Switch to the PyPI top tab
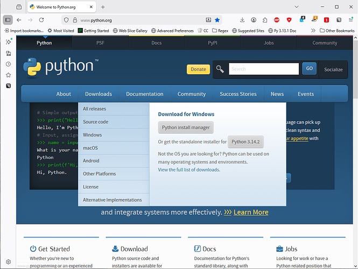The image size is (358, 269). 213,43
